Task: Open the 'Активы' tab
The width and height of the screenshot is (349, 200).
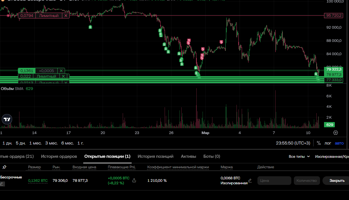Action: pyautogui.click(x=188, y=157)
